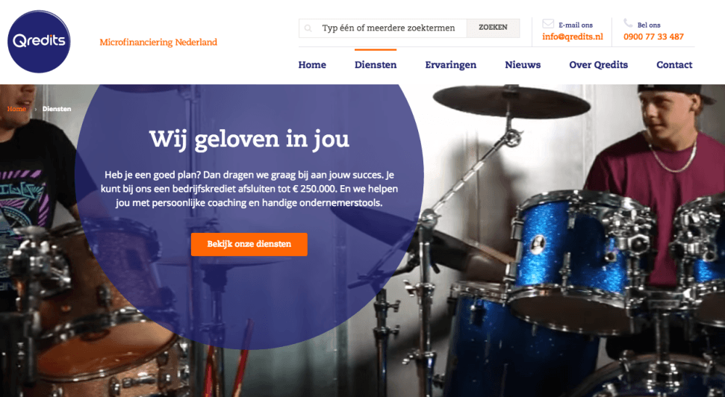Click the Microfinanciering Nederland tagline
The height and width of the screenshot is (397, 725).
pos(158,42)
